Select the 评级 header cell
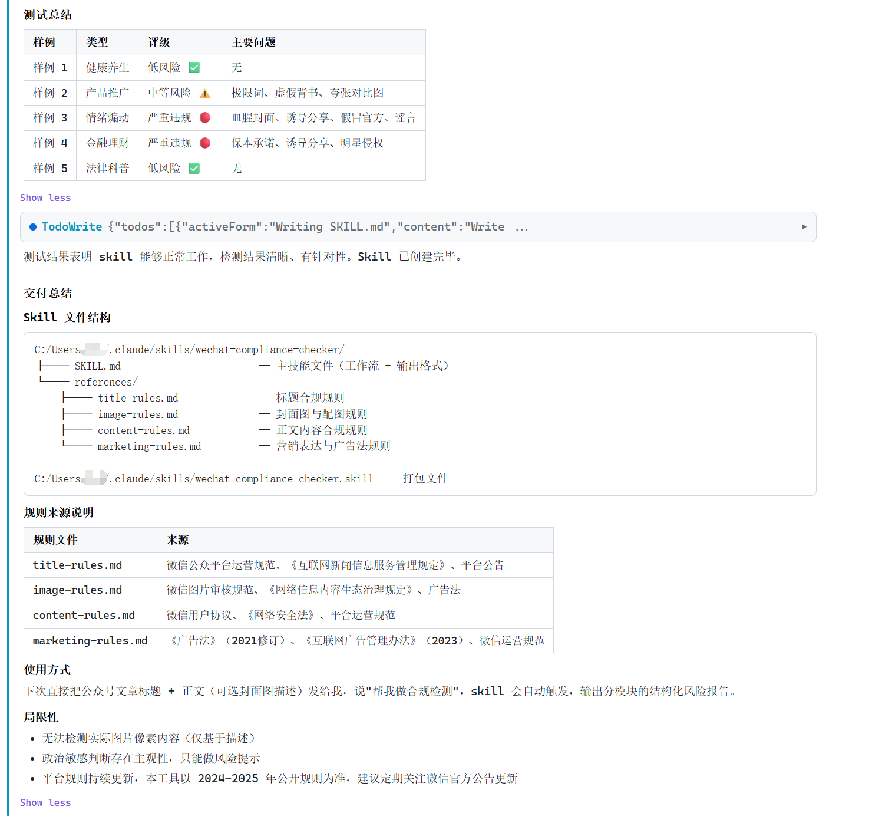This screenshot has width=882, height=816. tap(180, 42)
